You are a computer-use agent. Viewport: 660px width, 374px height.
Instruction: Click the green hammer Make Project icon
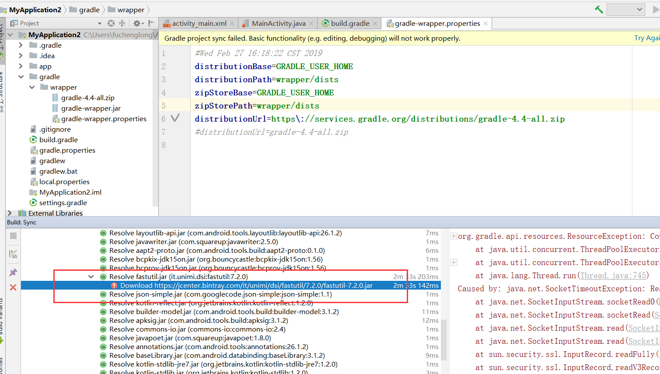click(x=599, y=9)
